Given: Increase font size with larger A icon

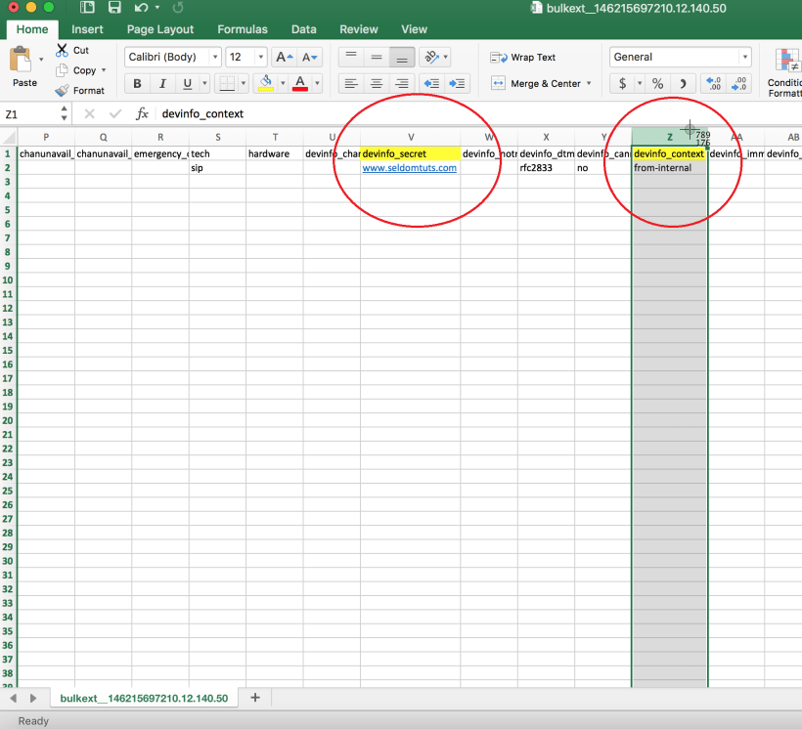Looking at the screenshot, I should point(283,58).
